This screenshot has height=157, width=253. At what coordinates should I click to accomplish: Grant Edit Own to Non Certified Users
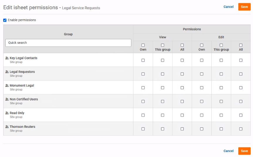coord(201,102)
